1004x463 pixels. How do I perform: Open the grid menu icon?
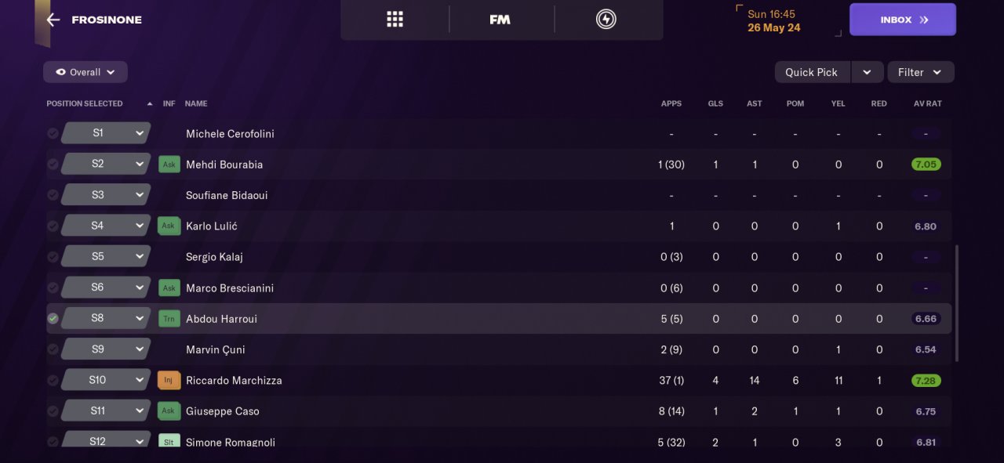click(395, 20)
